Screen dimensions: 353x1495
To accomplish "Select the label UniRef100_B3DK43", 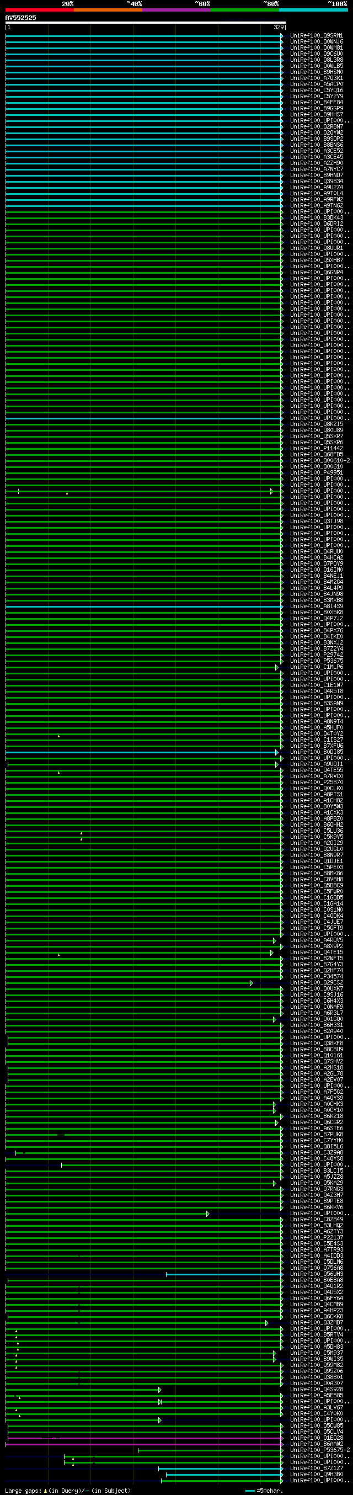I will pos(317,218).
